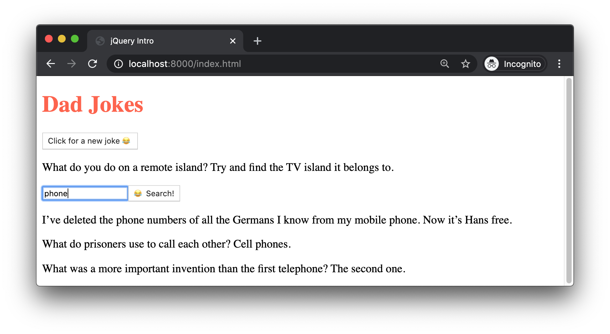The width and height of the screenshot is (610, 334).
Task: Click the joke about cell phones
Action: 166,244
